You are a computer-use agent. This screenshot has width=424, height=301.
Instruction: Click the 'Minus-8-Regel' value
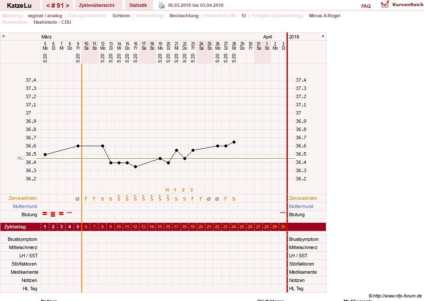(325, 16)
